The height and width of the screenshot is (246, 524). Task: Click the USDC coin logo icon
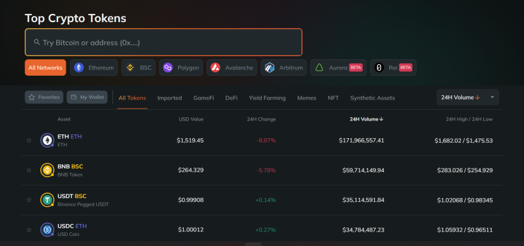(47, 230)
